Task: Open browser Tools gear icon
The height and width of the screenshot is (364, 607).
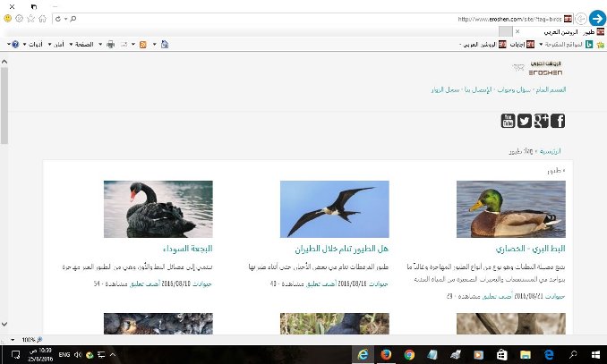Action: click(19, 18)
